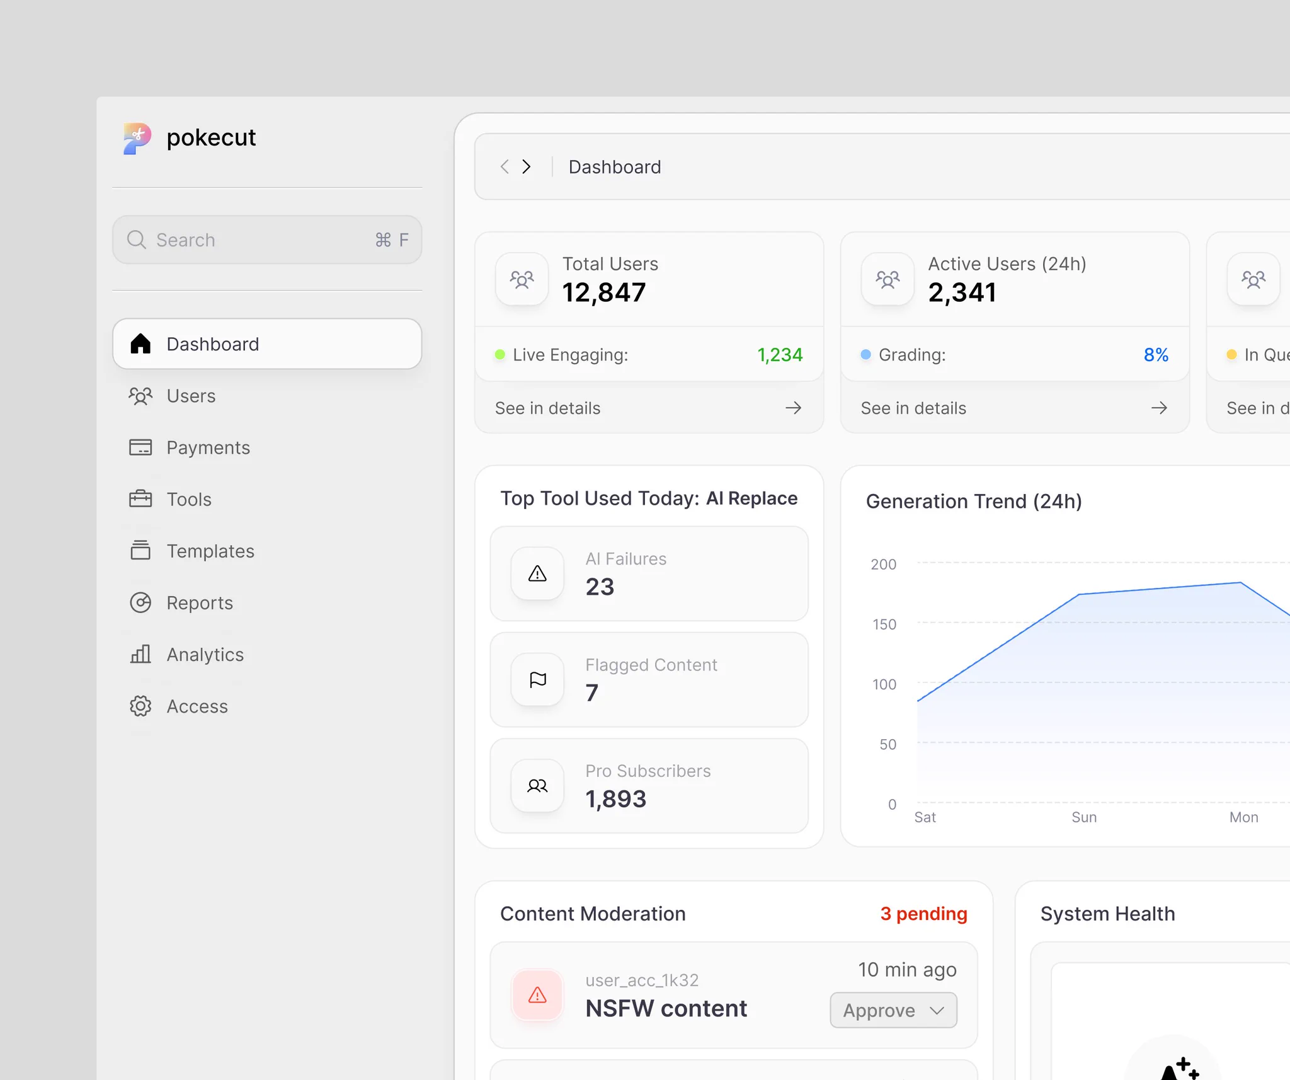The image size is (1290, 1080).
Task: Click the Reports gauge icon in sidebar
Action: [x=140, y=602]
